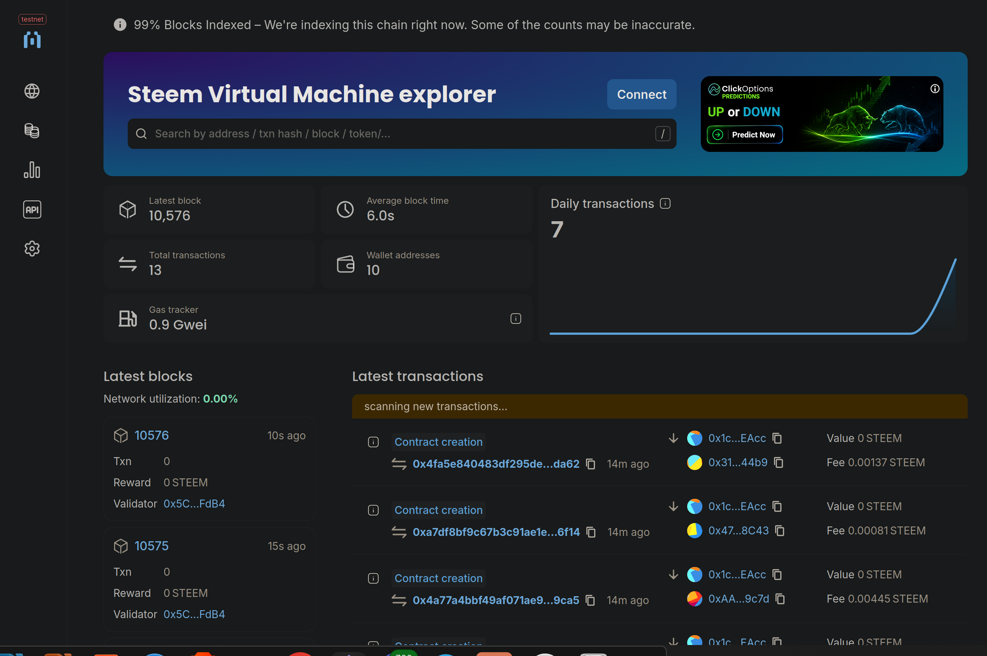Click Predict Now in the ClickOptions ad
Screen dimensions: 987x656
[745, 134]
